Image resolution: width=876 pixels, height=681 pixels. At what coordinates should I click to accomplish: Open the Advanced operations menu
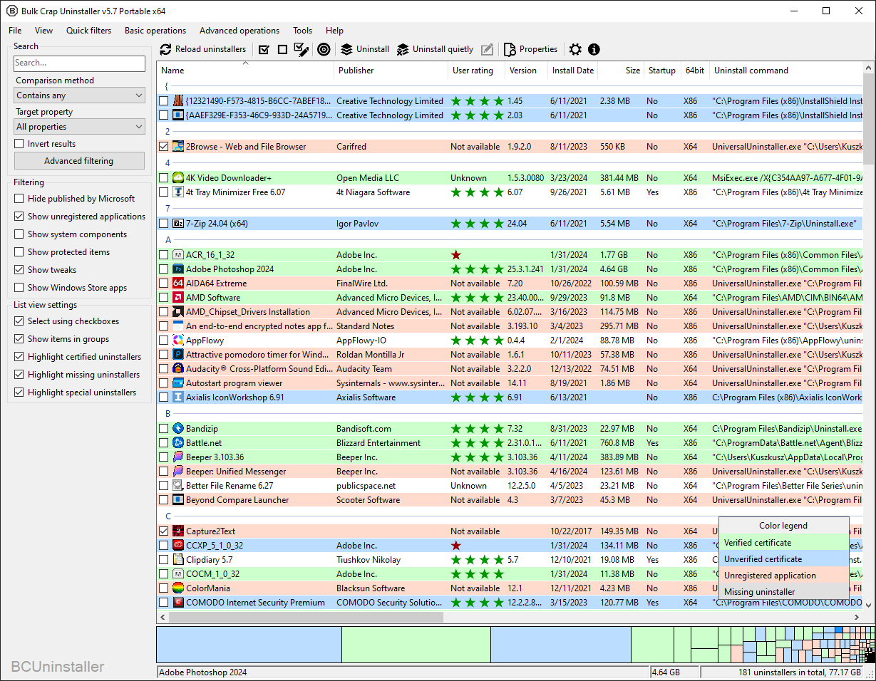239,31
